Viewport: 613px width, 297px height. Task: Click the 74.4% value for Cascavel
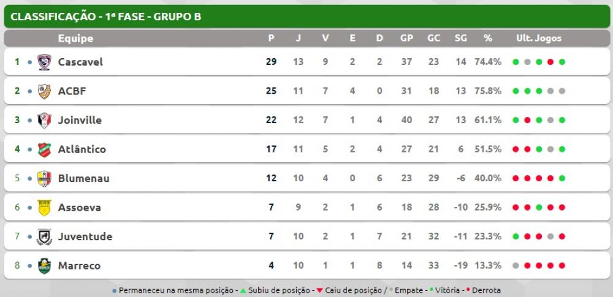tap(488, 62)
